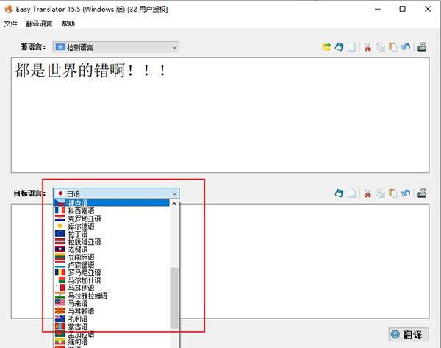The width and height of the screenshot is (441, 348).
Task: Click in the translation output box
Action: click(304, 261)
